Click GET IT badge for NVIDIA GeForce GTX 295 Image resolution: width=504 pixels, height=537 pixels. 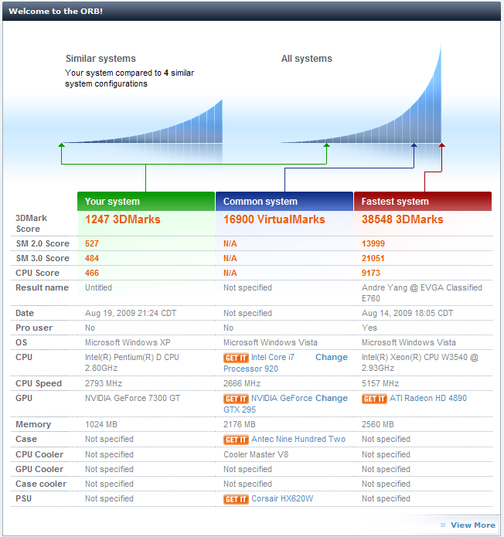(236, 399)
